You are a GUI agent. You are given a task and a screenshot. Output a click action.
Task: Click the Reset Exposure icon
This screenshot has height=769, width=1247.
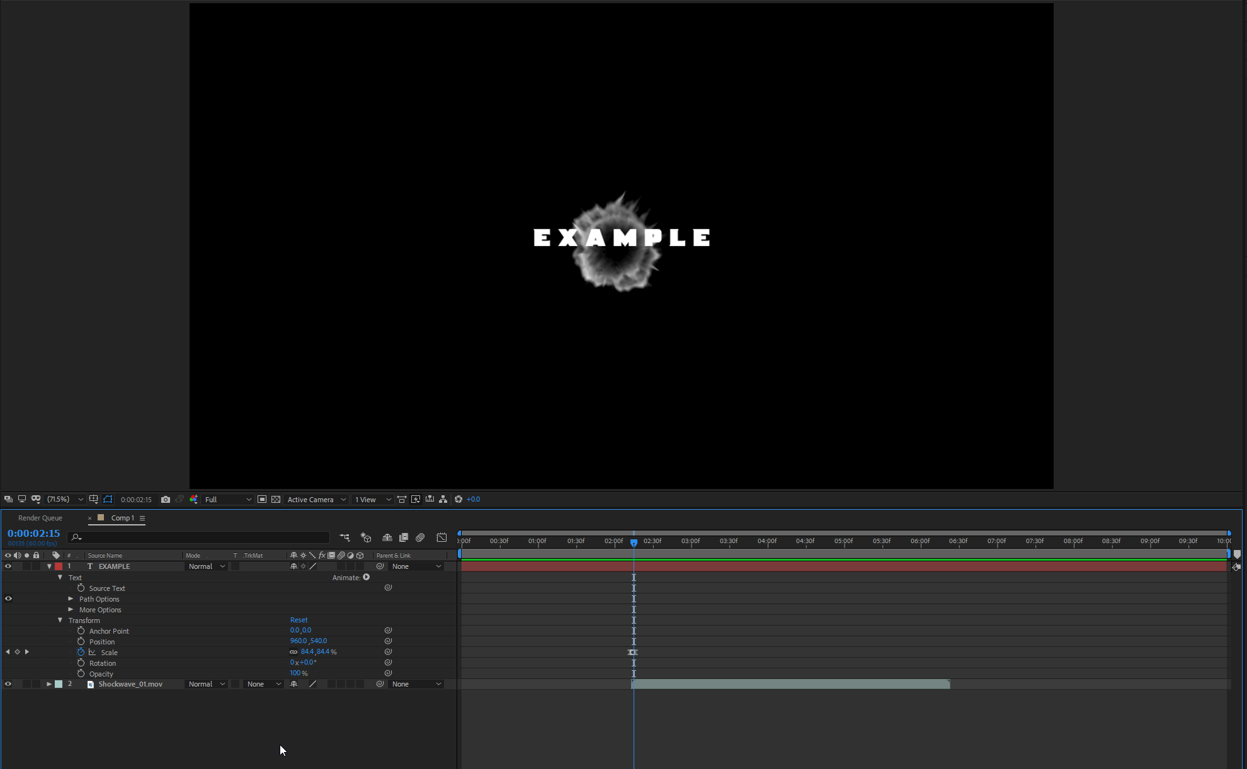(x=458, y=500)
